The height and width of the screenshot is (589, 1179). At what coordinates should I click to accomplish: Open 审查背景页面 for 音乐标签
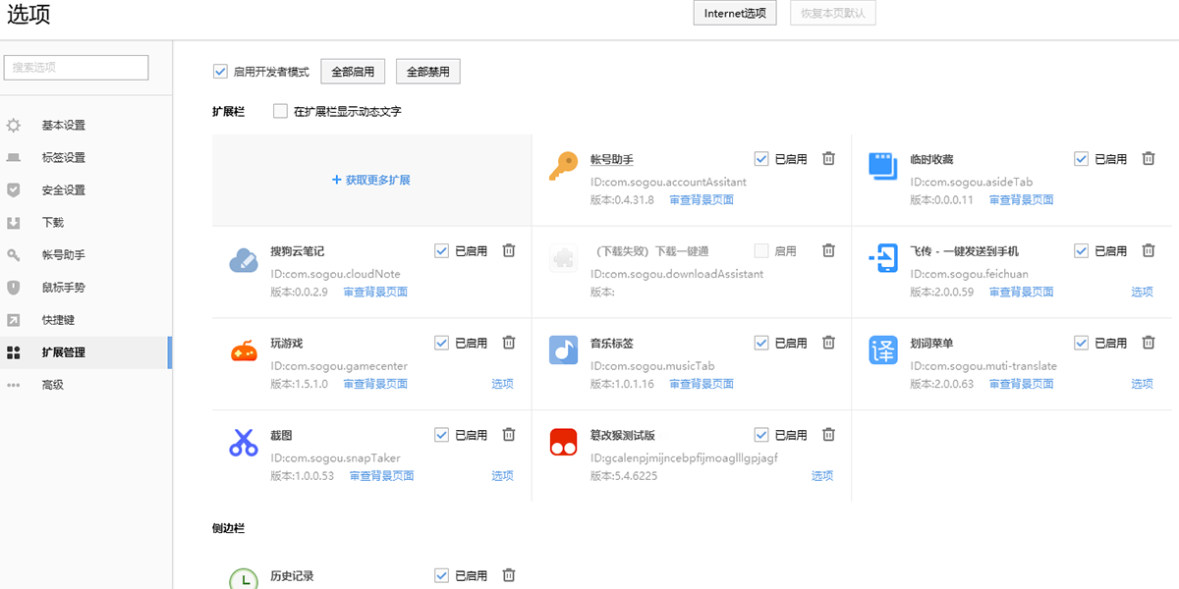click(x=702, y=384)
